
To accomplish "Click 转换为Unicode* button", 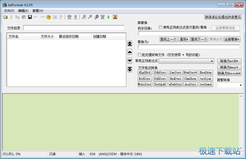I will pyautogui.click(x=229, y=73).
